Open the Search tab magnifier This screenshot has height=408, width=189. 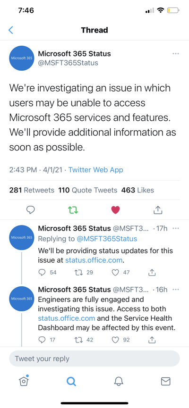71,382
